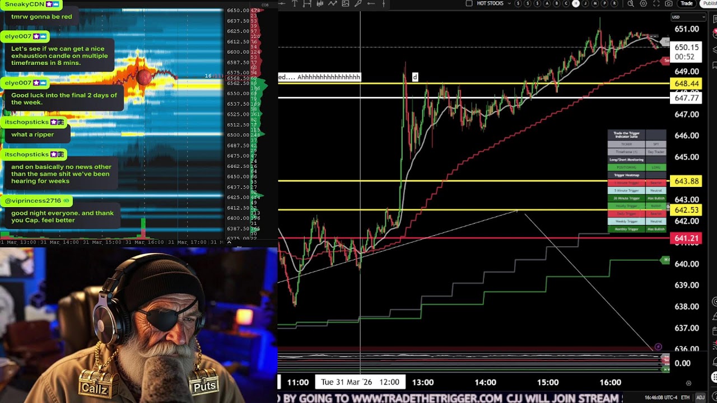Take a chart snapshot with camera icon

pyautogui.click(x=668, y=3)
